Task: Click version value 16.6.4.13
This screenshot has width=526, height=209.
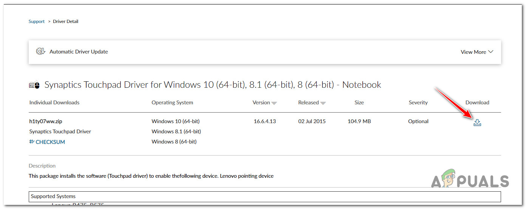Action: (x=265, y=121)
